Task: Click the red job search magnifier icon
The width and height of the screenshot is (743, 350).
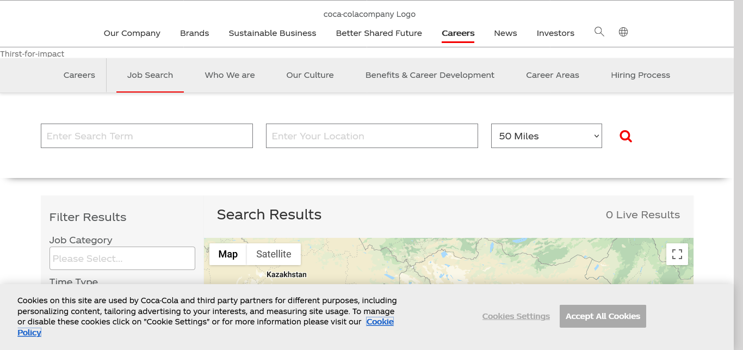Action: click(626, 136)
